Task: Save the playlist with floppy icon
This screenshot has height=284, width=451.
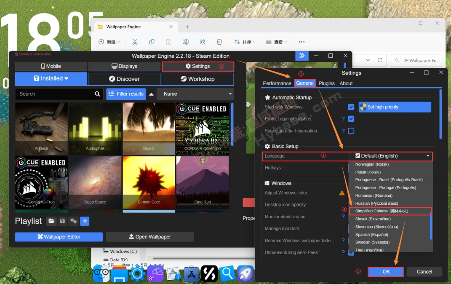Action: [62, 221]
